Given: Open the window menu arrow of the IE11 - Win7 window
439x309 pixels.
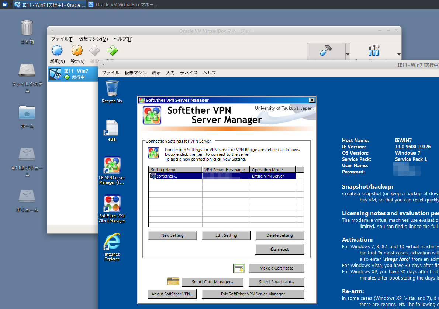Looking at the screenshot, I should tap(103, 64).
